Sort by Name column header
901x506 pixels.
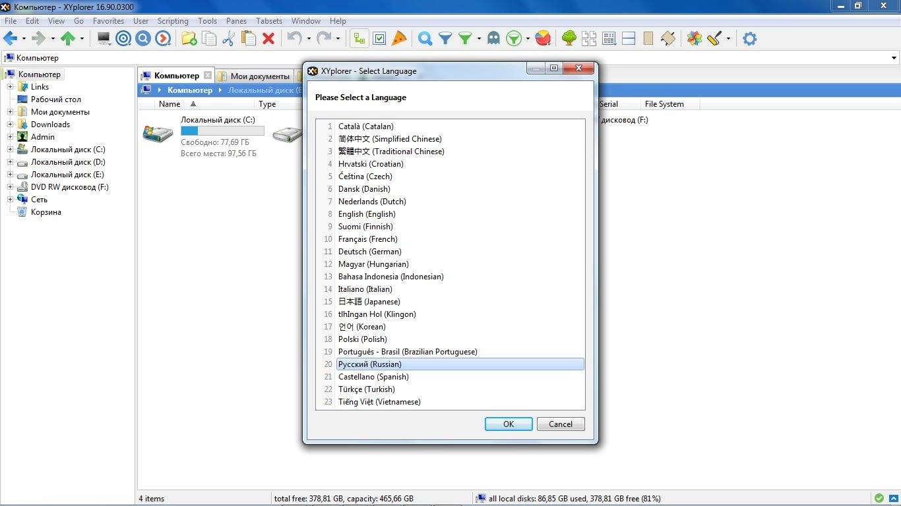point(170,104)
